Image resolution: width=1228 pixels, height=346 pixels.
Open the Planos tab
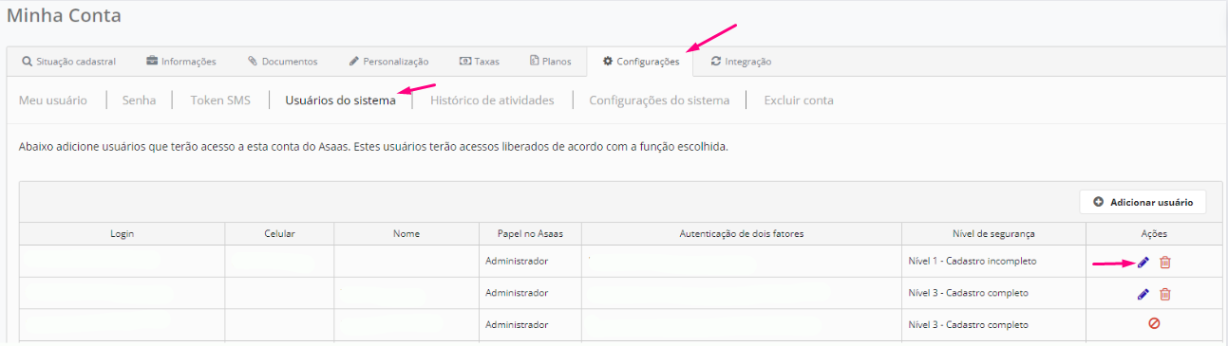click(551, 62)
